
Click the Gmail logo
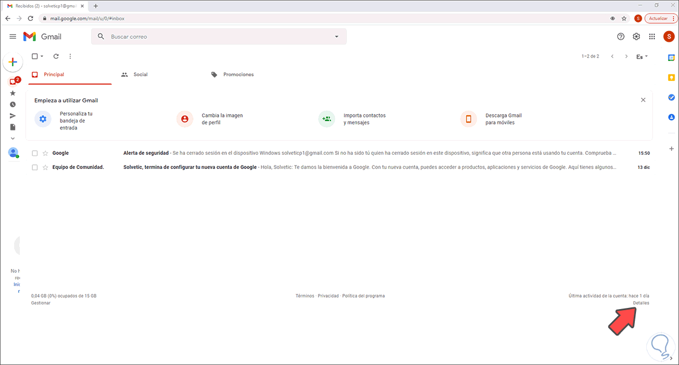pyautogui.click(x=42, y=37)
